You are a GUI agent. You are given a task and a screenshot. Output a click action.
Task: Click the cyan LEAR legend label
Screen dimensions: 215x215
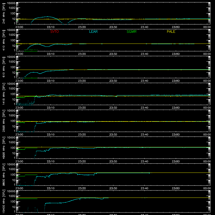tap(93, 31)
